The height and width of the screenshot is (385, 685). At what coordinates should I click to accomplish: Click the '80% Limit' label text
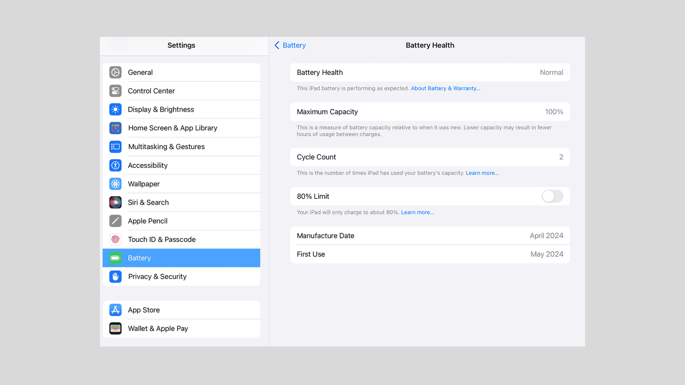313,196
